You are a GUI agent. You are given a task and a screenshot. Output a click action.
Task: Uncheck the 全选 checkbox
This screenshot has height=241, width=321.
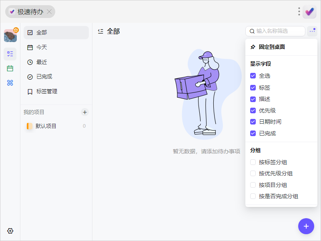(x=253, y=76)
